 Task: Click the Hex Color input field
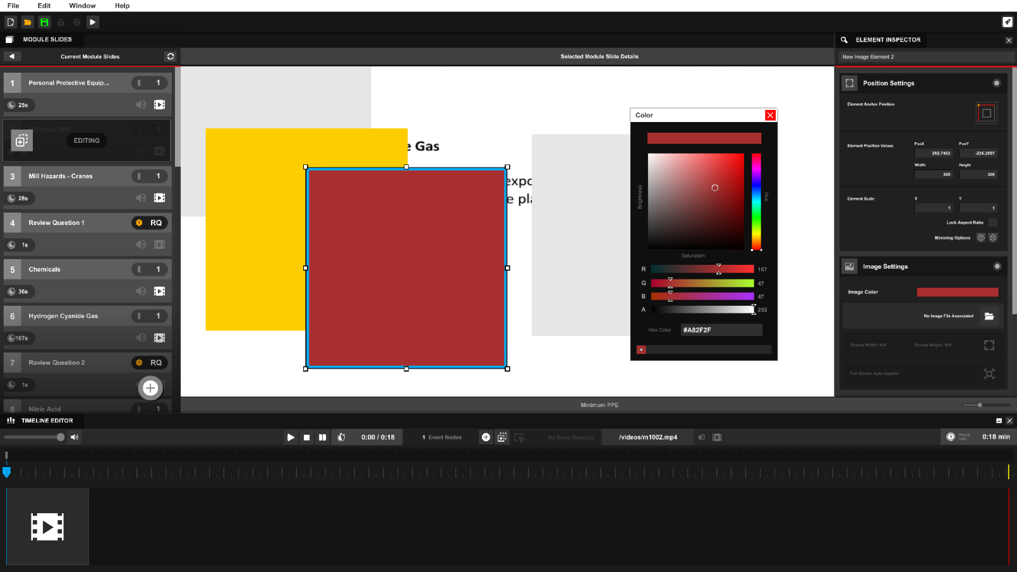click(x=721, y=330)
